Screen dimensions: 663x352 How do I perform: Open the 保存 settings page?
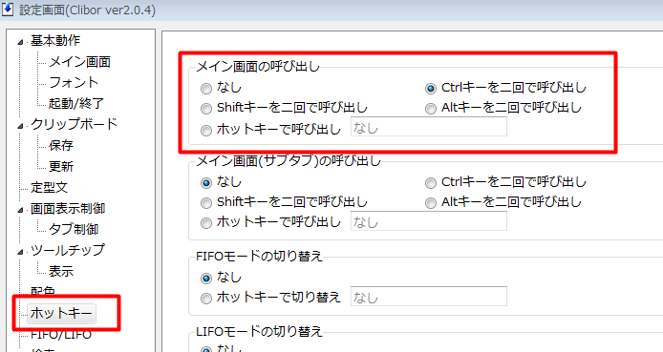pos(61,145)
